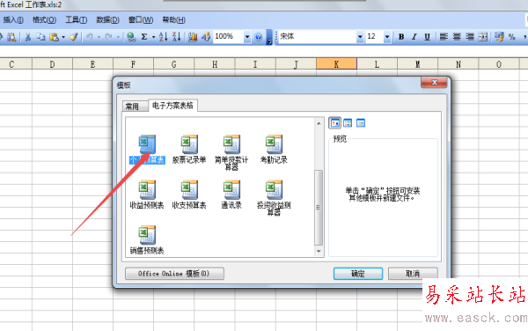Select the 通讯录 template
528x331 pixels.
(231, 195)
